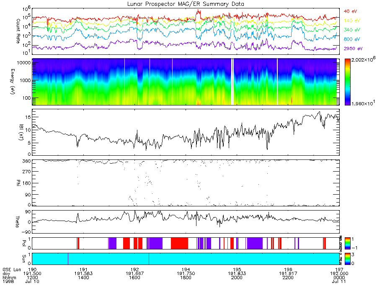Click the '1000' tick on the Energy axis
The height and width of the screenshot is (293, 377).
pos(26,80)
